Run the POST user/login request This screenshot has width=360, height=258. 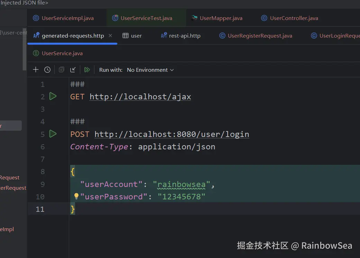(x=53, y=134)
